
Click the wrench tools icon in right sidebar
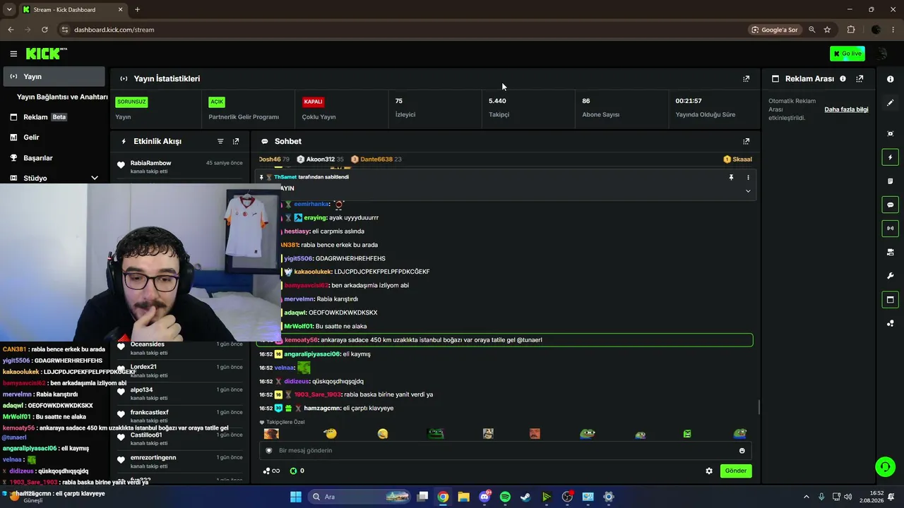coord(890,276)
